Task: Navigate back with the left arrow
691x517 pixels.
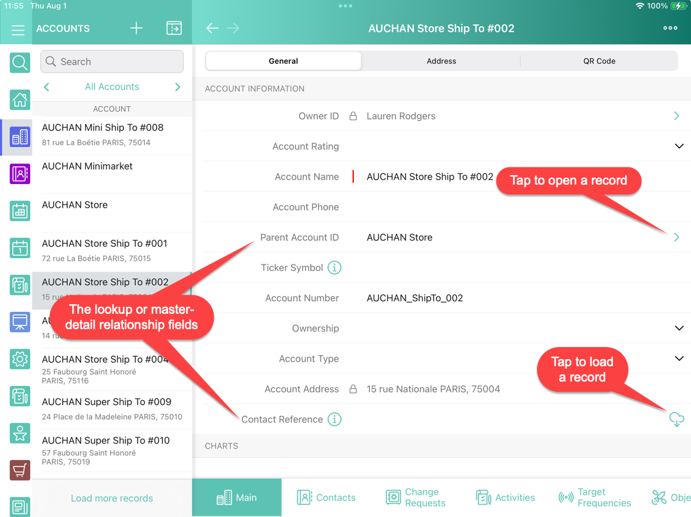Action: click(x=212, y=28)
